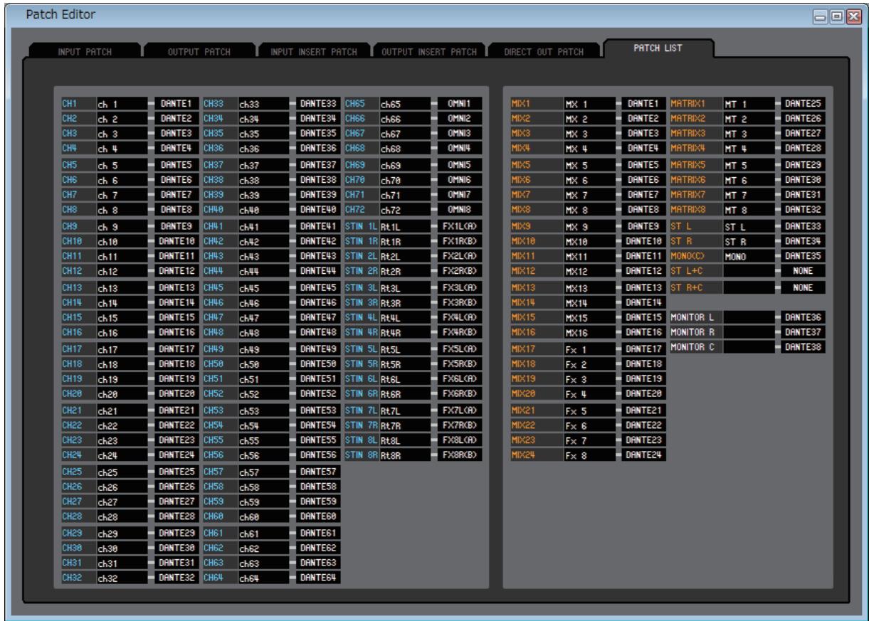Edit the Fx 8 name field for MIX24
869x621 pixels.
pos(589,454)
